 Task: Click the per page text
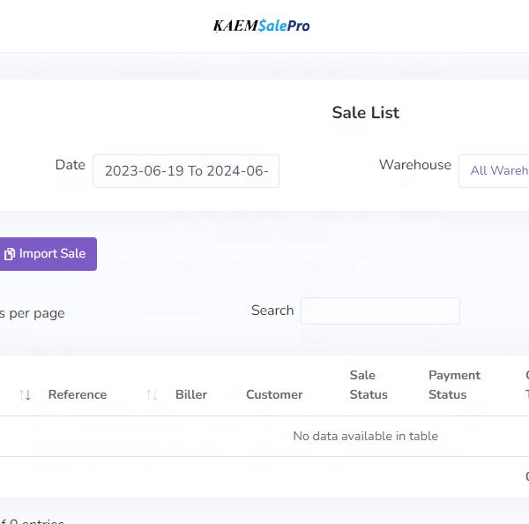pos(33,313)
